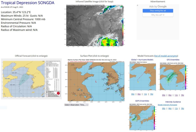
Task: Switch to 18z run for GFS Ensembles
Action: click(x=182, y=95)
